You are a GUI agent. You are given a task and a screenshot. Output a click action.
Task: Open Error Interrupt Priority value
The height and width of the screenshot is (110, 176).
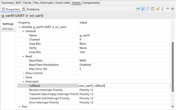tap(86, 102)
